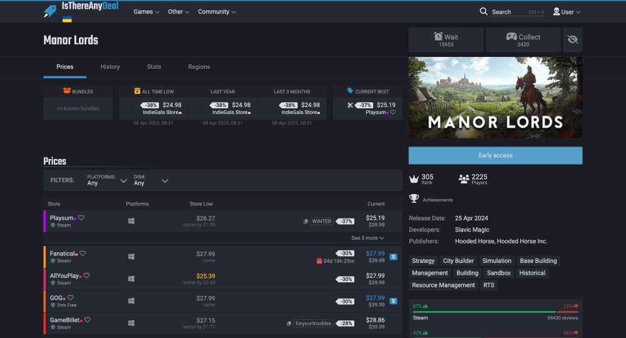The image size is (626, 338).
Task: Click the Steam review rating bar
Action: tap(495, 312)
